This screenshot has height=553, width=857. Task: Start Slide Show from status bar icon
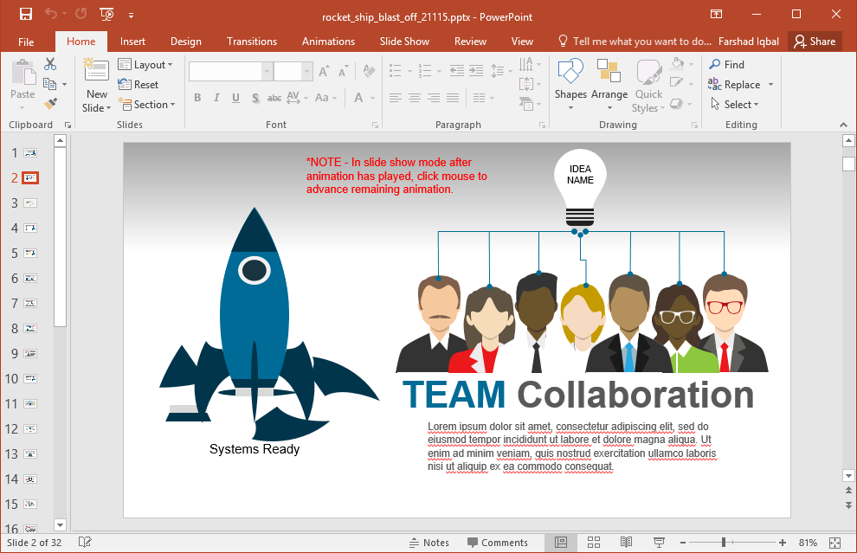659,543
